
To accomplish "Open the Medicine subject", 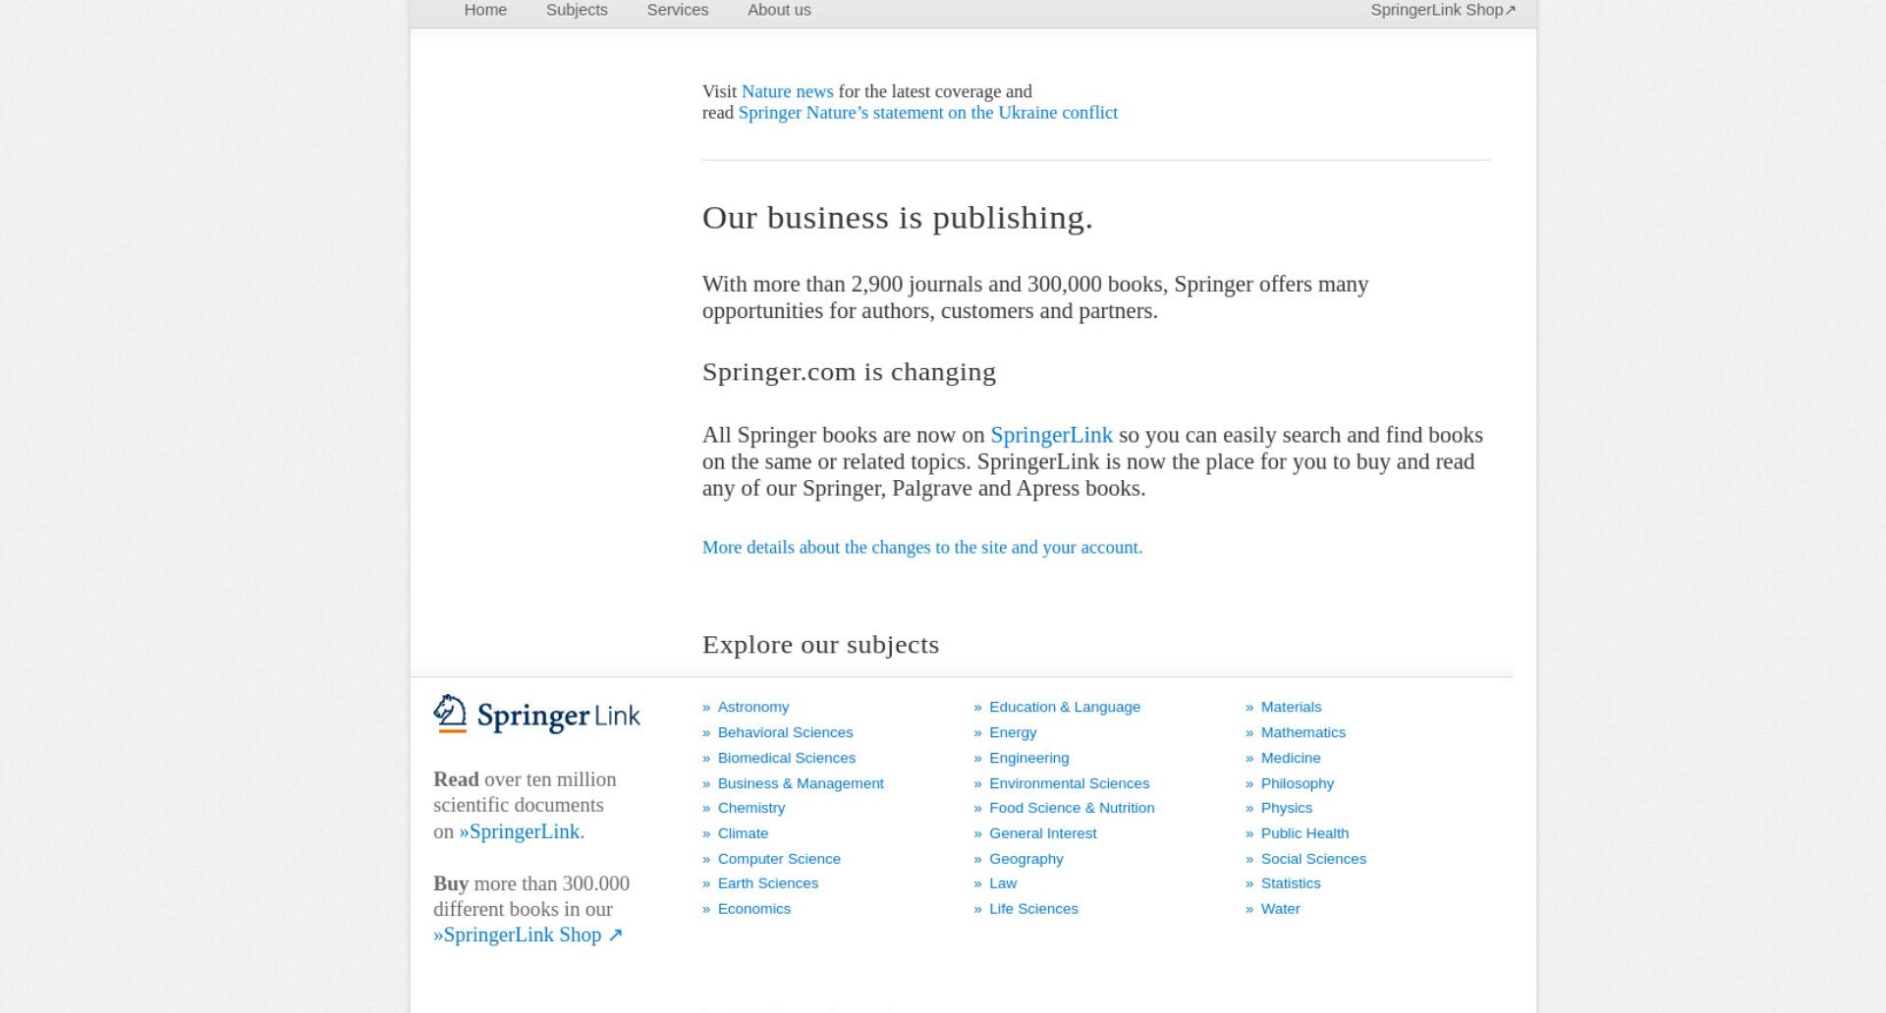I will click(x=1290, y=758).
